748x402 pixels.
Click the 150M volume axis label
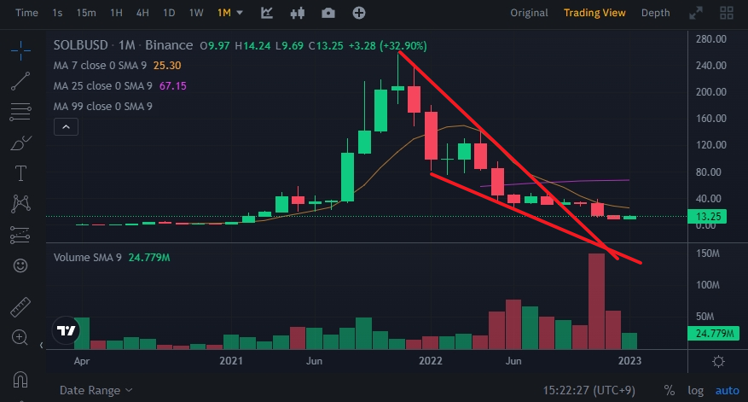pos(707,253)
